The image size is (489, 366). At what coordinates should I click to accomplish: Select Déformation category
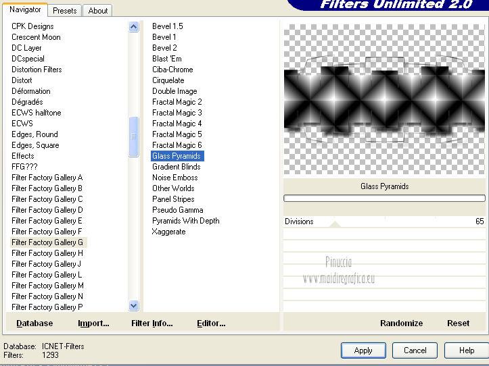(x=31, y=91)
